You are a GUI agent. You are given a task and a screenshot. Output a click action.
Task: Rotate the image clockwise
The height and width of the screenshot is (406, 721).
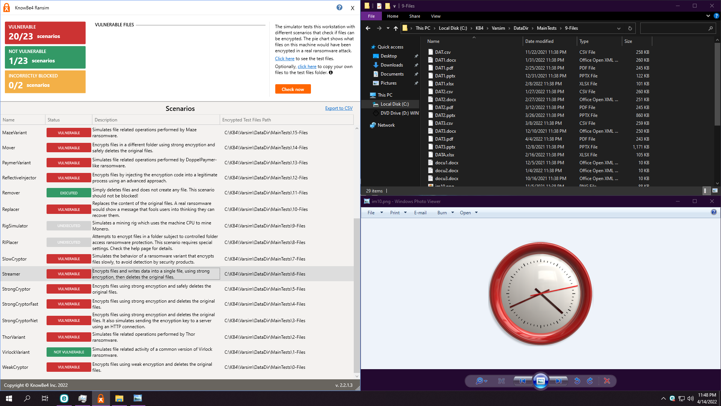pyautogui.click(x=590, y=381)
